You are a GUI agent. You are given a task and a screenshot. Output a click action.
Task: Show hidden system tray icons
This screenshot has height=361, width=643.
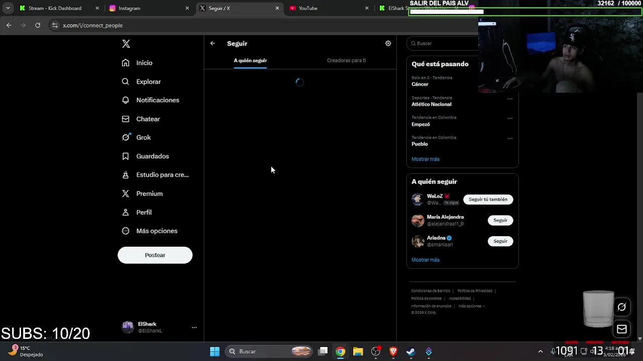(541, 351)
